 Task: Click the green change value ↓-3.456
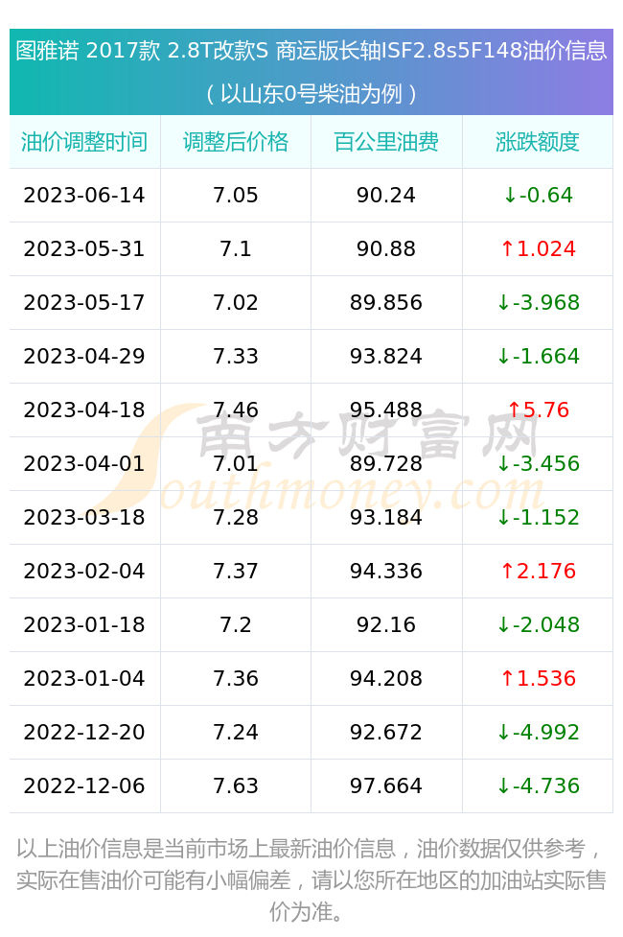(539, 464)
